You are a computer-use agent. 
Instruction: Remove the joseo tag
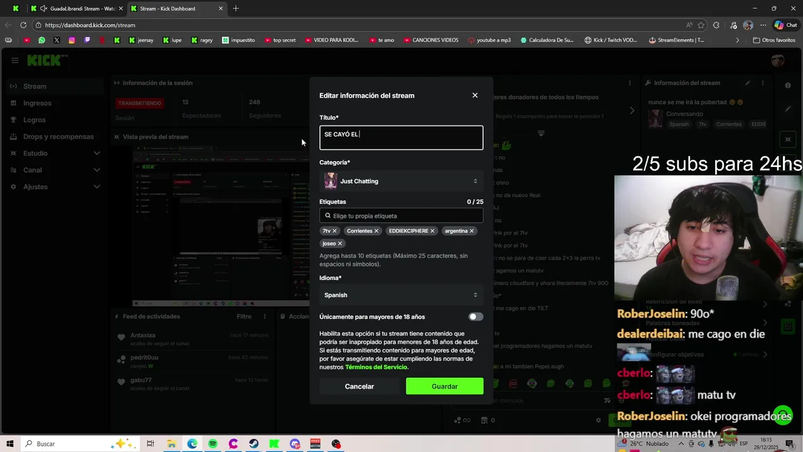pyautogui.click(x=340, y=244)
